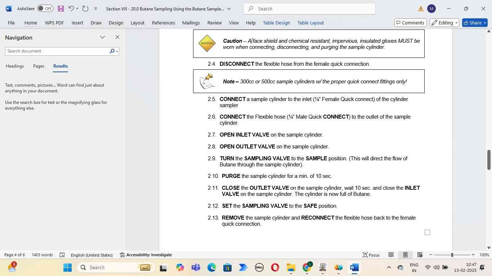Click the Comments button
The height and width of the screenshot is (276, 492).
[x=410, y=23]
